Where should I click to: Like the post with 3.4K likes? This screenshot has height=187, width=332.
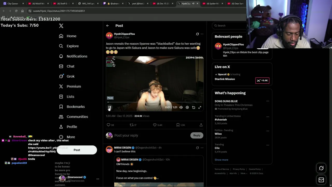point(157,125)
